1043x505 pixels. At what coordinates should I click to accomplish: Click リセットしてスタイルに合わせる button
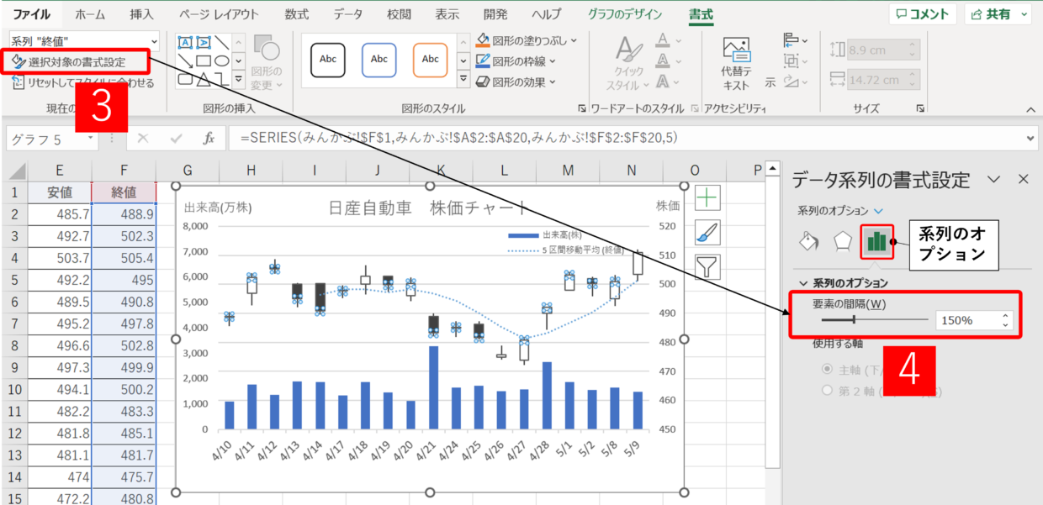(x=82, y=82)
